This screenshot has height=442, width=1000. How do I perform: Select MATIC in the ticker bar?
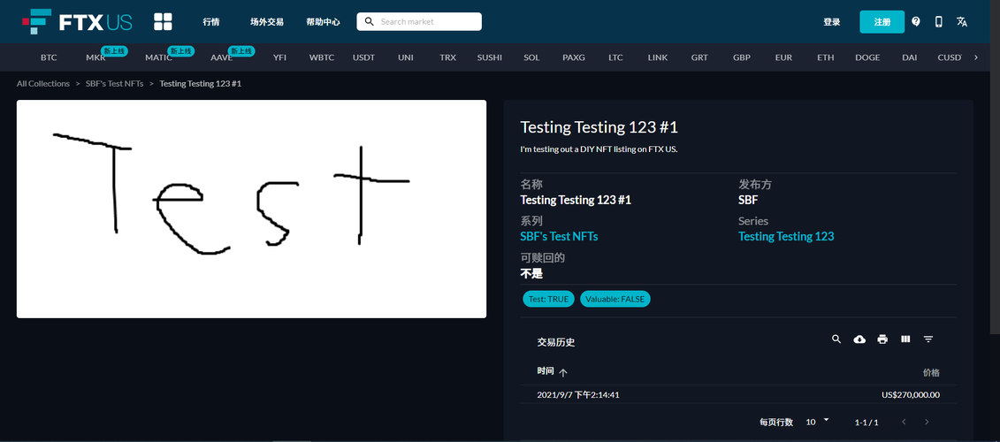[159, 57]
